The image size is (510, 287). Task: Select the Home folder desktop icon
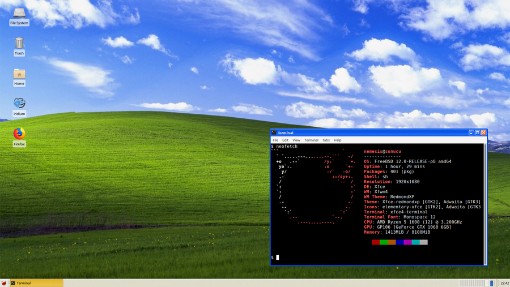click(19, 77)
